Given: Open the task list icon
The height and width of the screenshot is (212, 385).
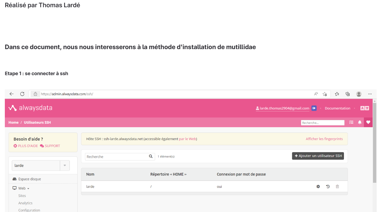Looking at the screenshot, I should 351,122.
